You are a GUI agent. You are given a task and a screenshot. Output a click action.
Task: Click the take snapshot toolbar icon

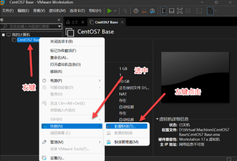click(x=136, y=11)
